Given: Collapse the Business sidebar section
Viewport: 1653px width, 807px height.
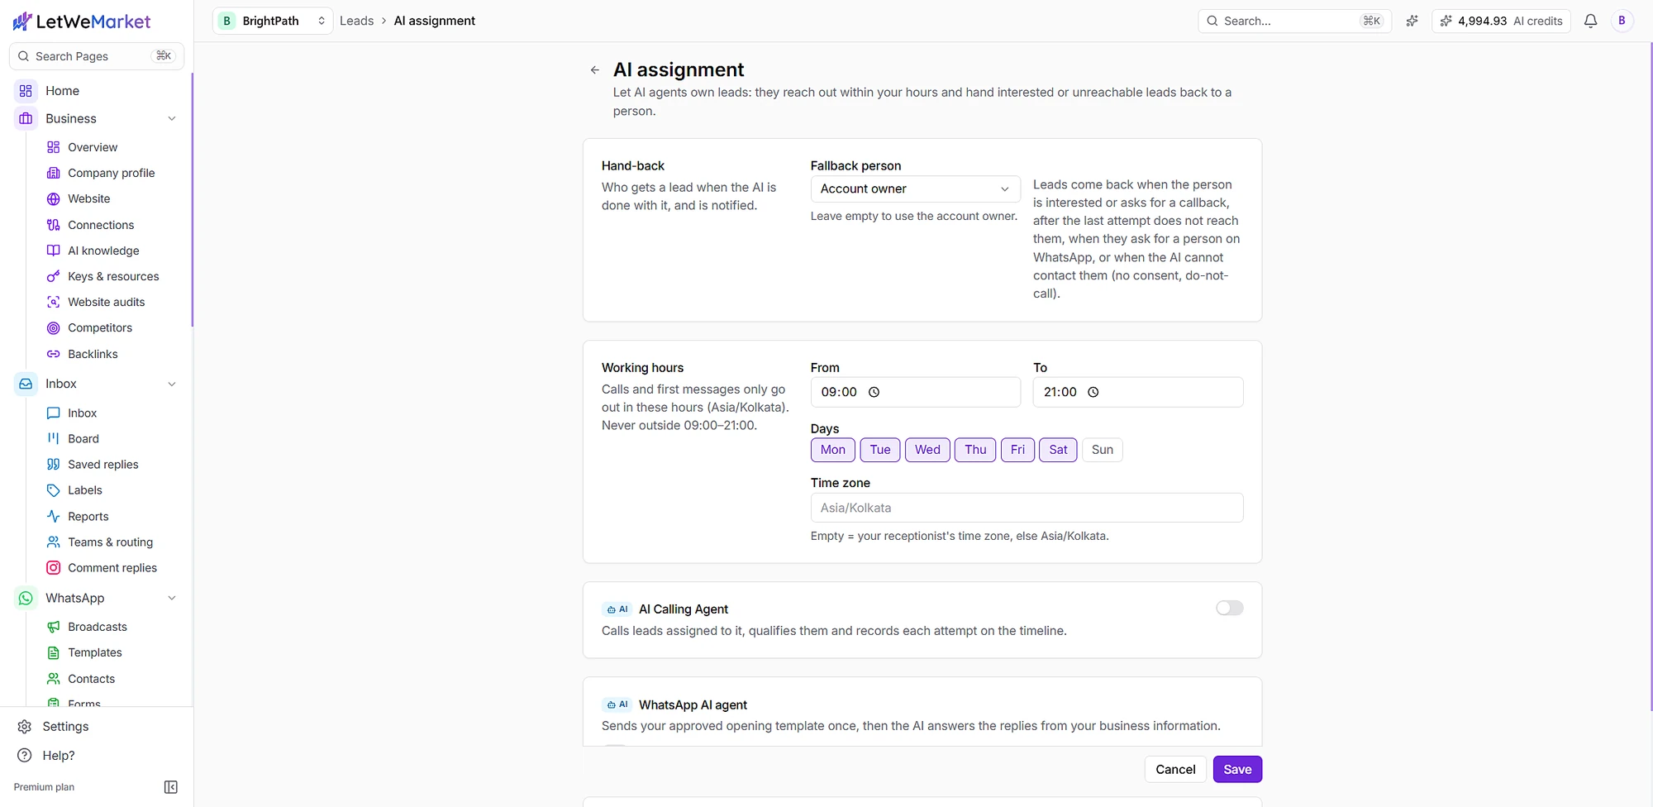Looking at the screenshot, I should coord(172,119).
